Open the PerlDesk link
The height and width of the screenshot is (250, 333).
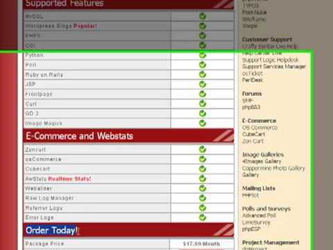253,80
